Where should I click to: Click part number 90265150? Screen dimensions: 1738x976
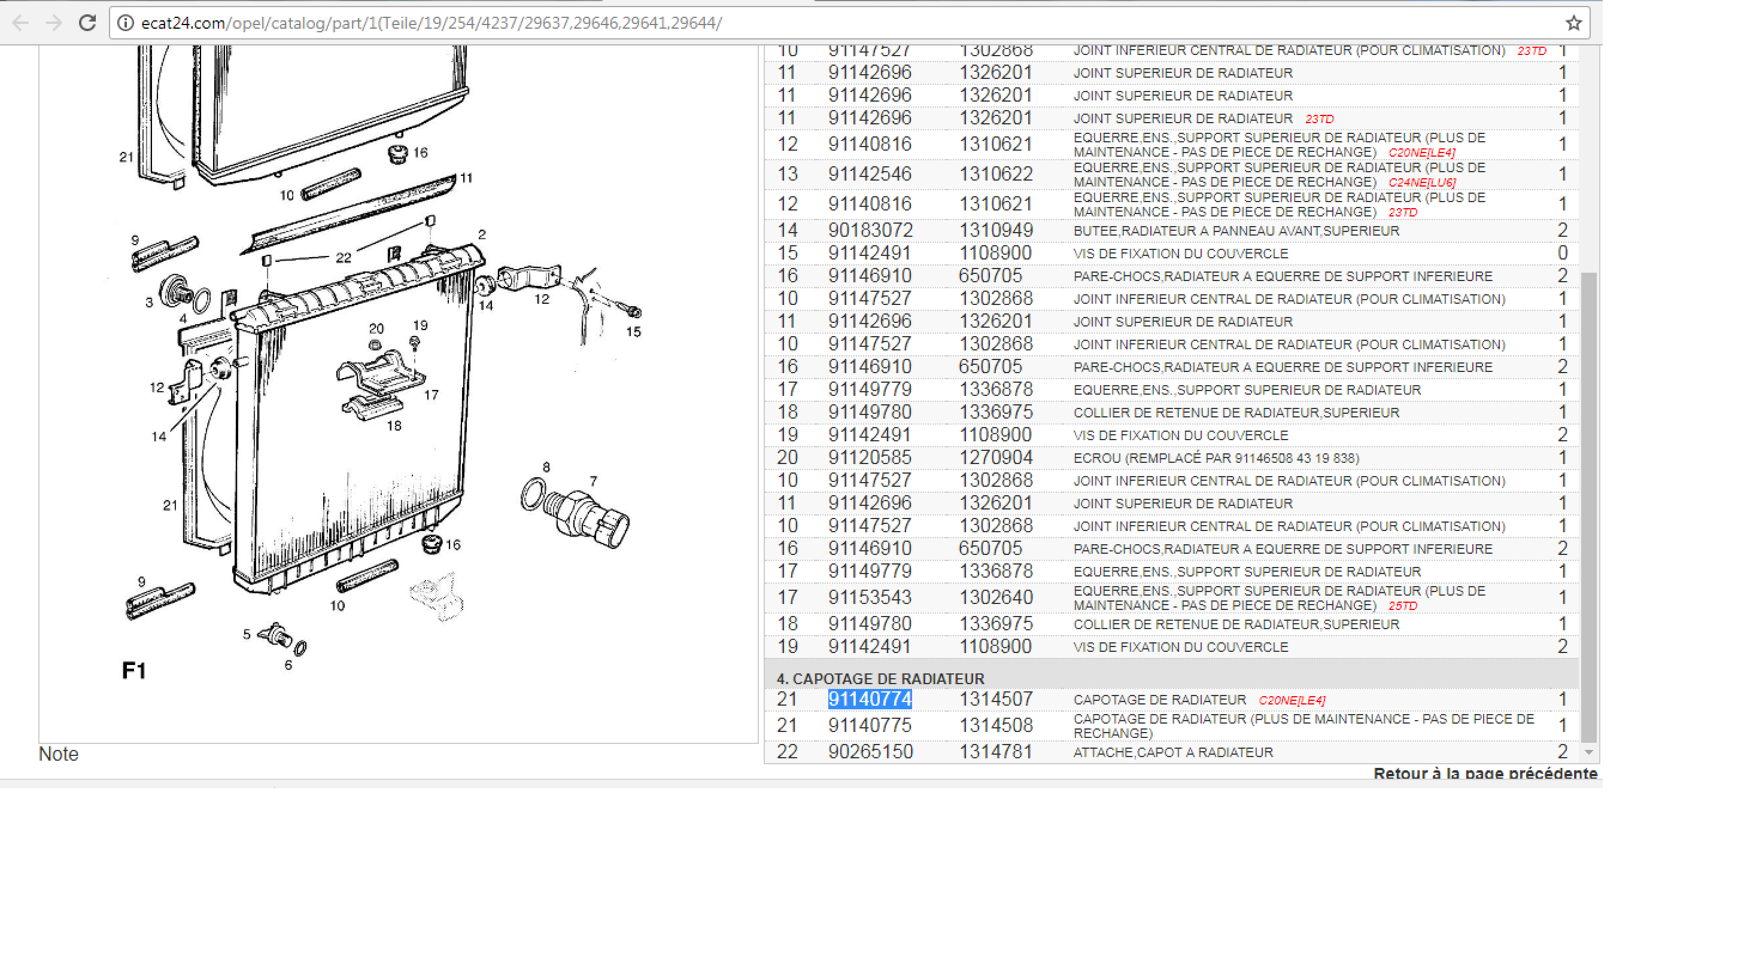870,752
